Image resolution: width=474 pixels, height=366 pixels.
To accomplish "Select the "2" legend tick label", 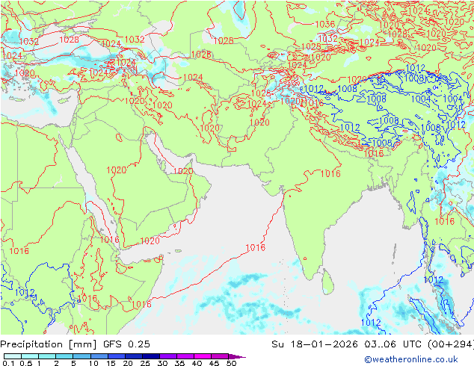I will [x=56, y=363].
